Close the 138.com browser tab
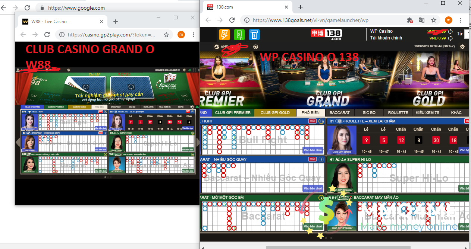This screenshot has width=471, height=249. (x=286, y=7)
